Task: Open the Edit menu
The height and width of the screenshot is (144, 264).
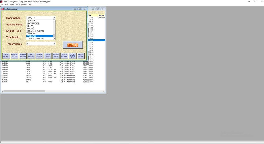Action: pyautogui.click(x=7, y=4)
